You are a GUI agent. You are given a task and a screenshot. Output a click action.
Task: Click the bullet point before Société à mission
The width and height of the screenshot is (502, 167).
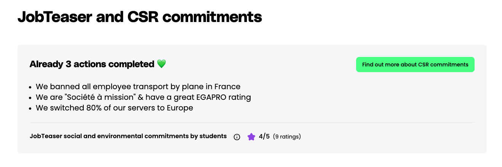(30, 98)
